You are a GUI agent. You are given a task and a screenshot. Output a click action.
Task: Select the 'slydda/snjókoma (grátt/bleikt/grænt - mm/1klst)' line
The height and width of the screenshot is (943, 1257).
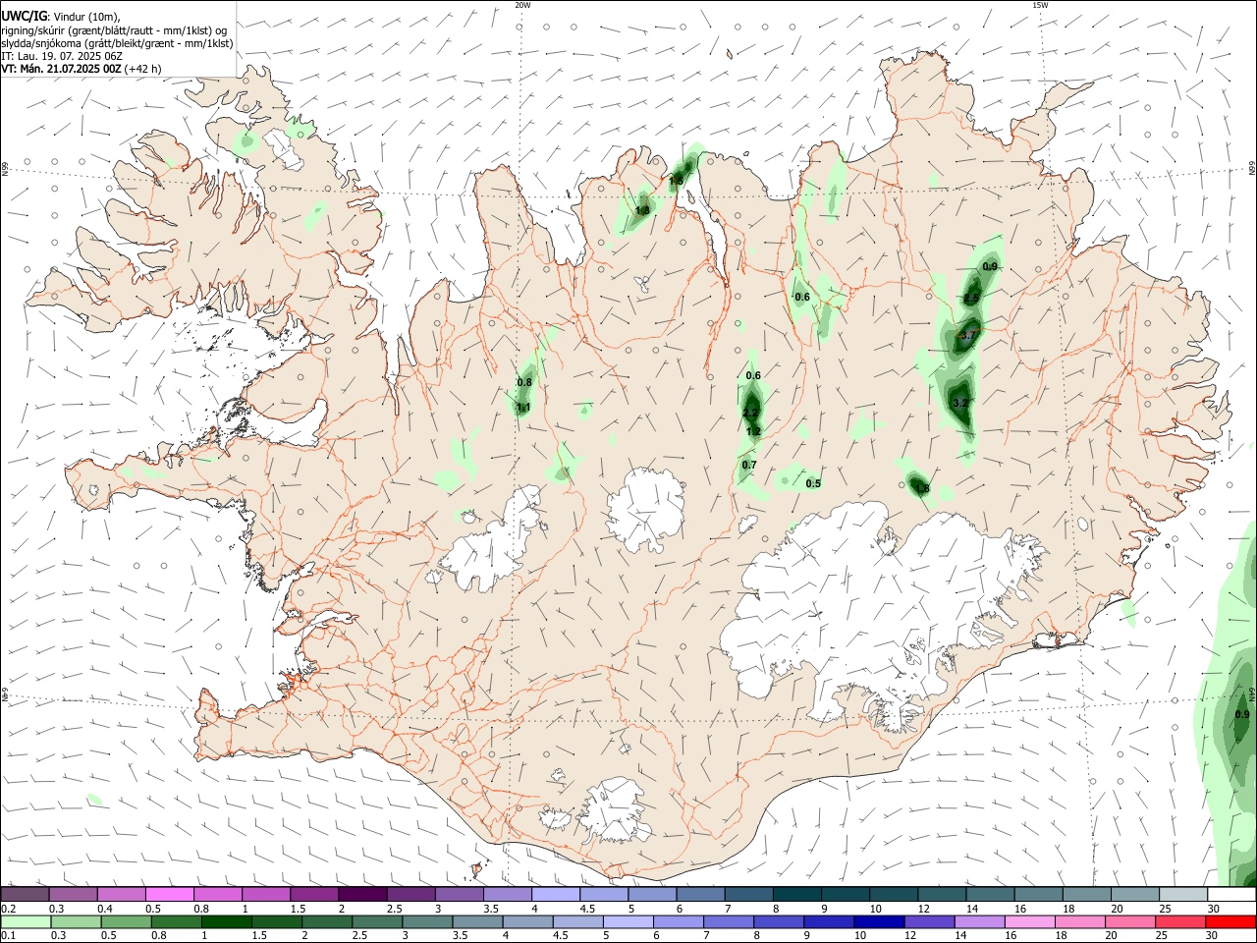pos(117,42)
